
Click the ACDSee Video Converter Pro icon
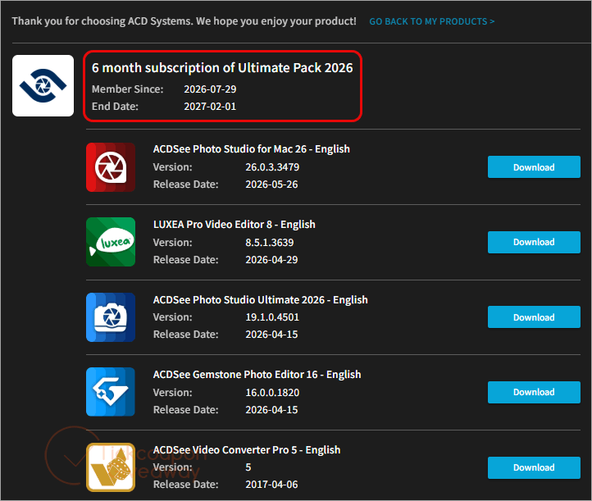(111, 467)
